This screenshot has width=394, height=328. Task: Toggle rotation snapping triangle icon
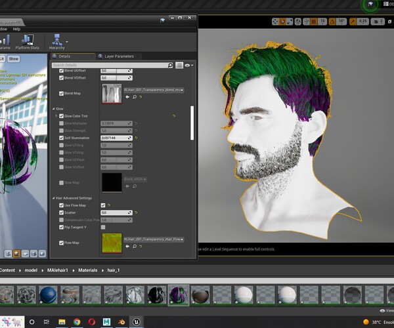(x=332, y=22)
